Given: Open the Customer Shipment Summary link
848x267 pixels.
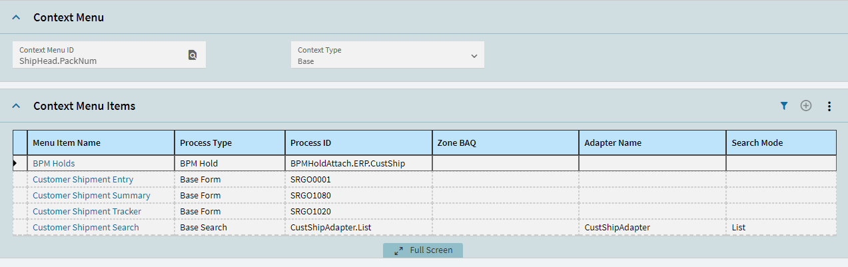Looking at the screenshot, I should click(x=91, y=196).
